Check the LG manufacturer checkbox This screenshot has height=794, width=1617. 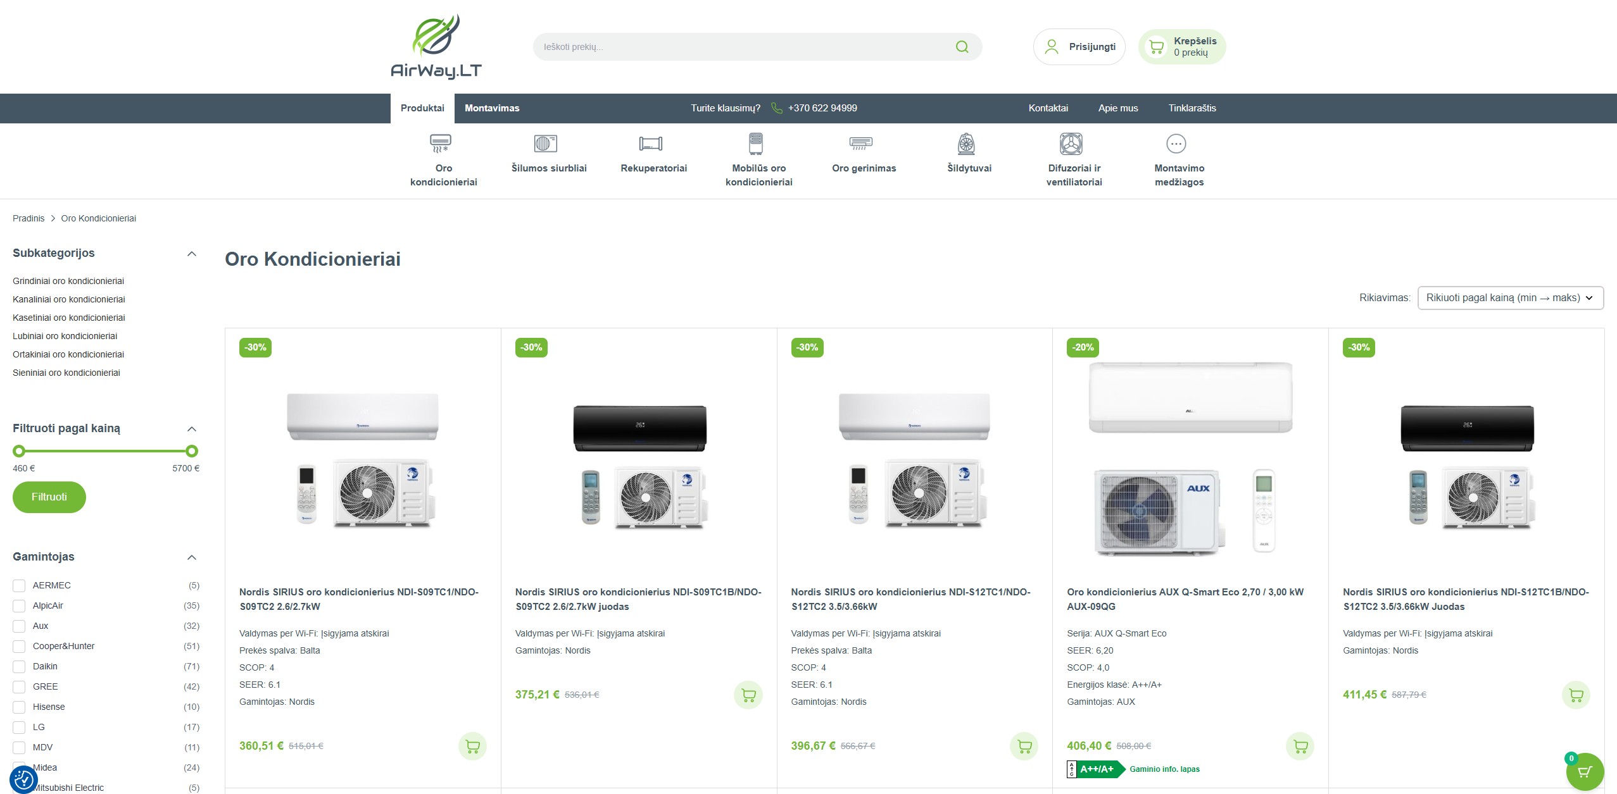click(19, 728)
